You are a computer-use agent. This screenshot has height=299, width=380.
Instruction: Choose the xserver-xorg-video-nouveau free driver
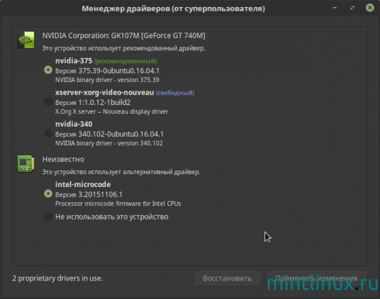pyautogui.click(x=48, y=102)
